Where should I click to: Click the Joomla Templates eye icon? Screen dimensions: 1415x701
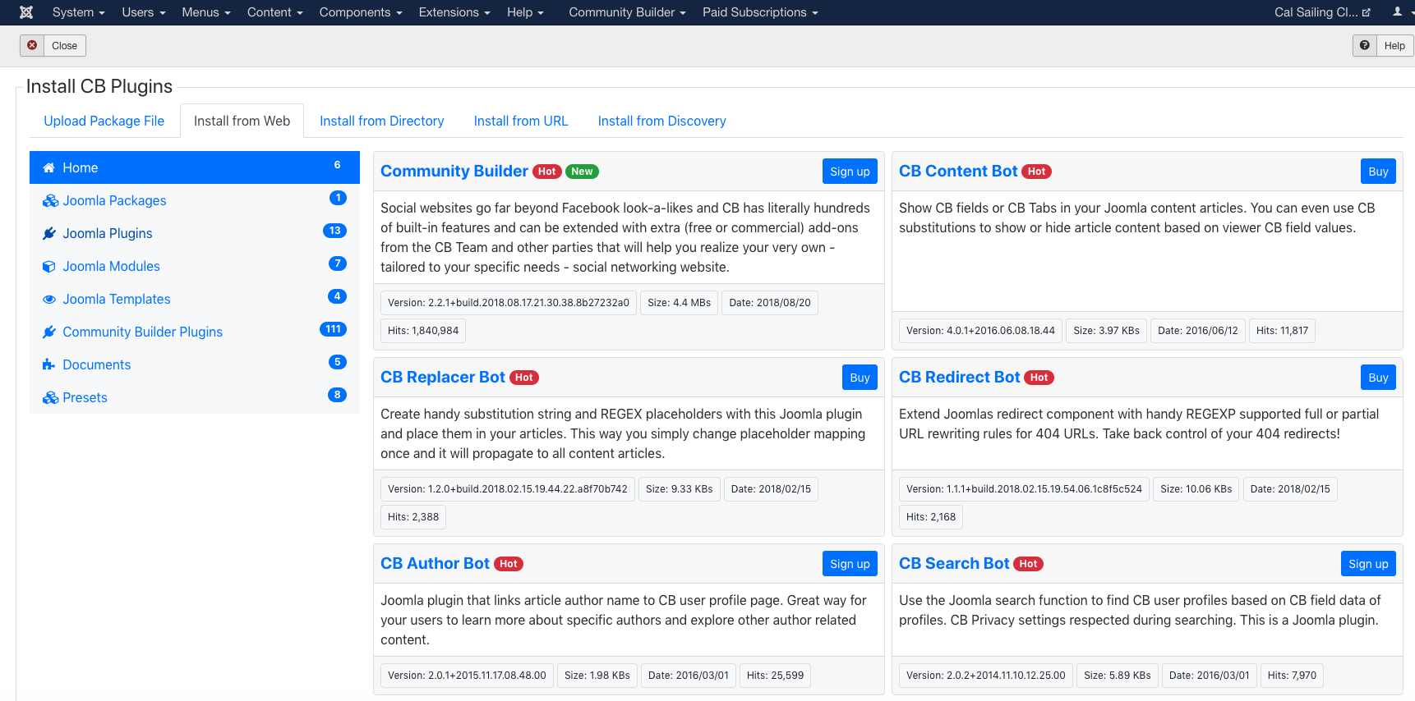49,299
